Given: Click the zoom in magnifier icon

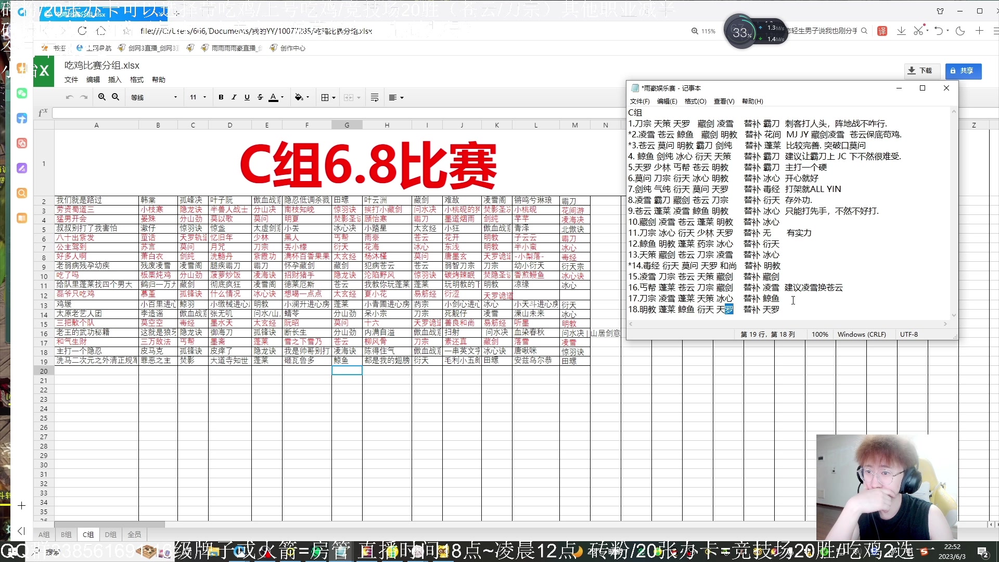Looking at the screenshot, I should [102, 97].
